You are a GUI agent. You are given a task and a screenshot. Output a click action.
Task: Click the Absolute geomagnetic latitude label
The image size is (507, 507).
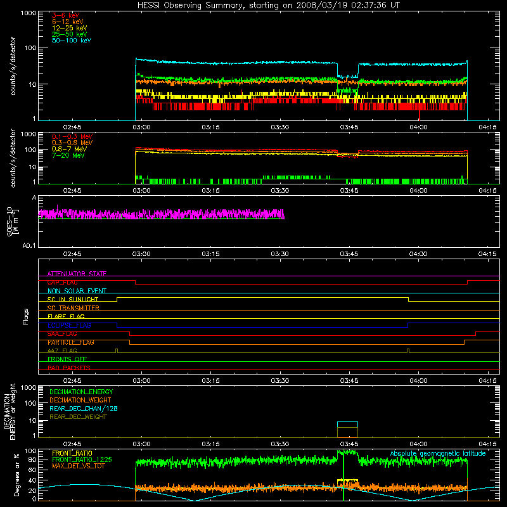pyautogui.click(x=438, y=453)
